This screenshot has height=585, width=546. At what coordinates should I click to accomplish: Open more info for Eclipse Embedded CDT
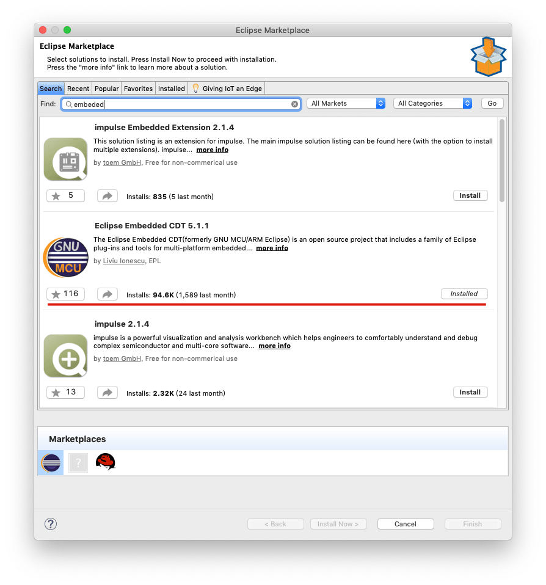(272, 248)
